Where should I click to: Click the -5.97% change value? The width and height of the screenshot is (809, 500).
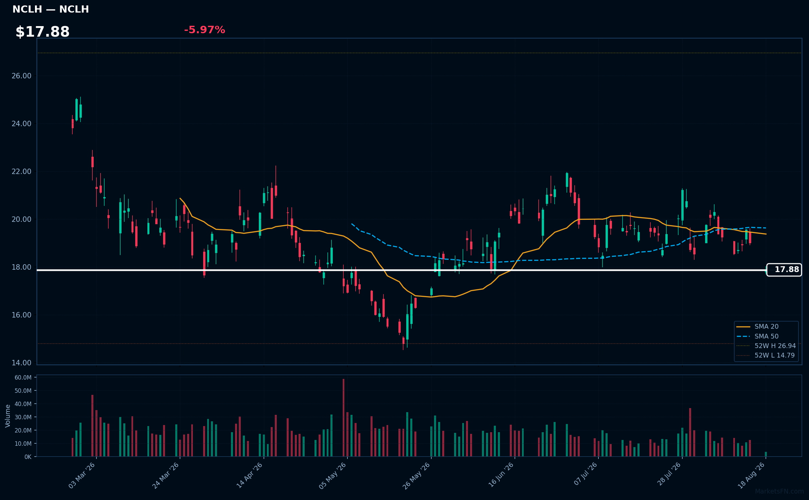204,30
